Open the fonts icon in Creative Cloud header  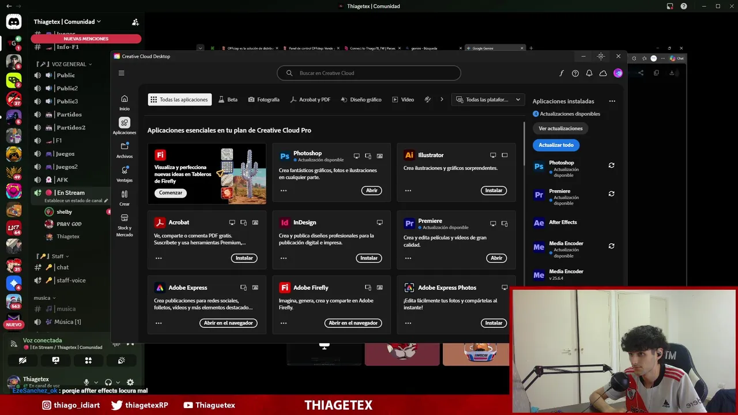pos(562,73)
